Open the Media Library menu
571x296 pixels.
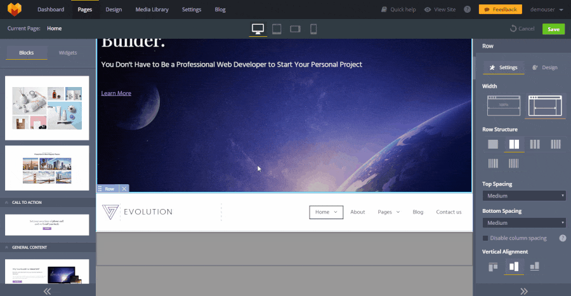click(x=152, y=10)
